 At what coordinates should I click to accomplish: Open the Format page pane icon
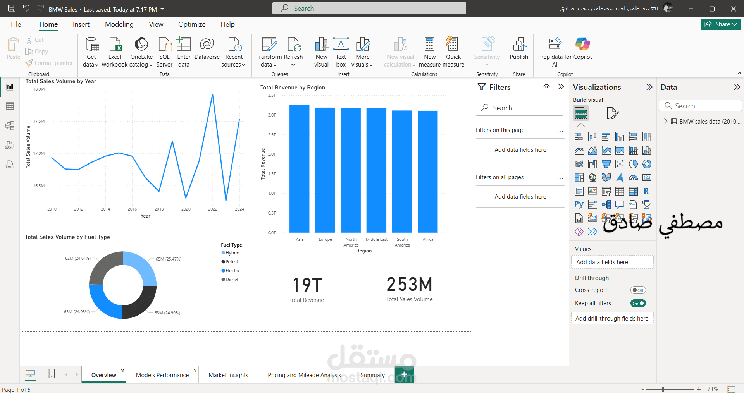pos(612,113)
